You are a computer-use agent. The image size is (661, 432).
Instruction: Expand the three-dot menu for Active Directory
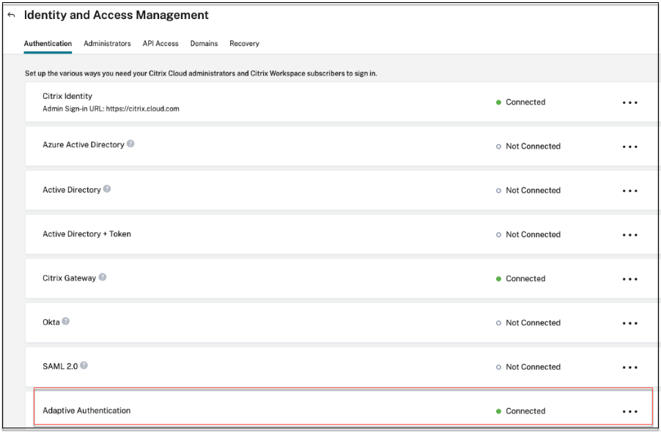coord(629,190)
